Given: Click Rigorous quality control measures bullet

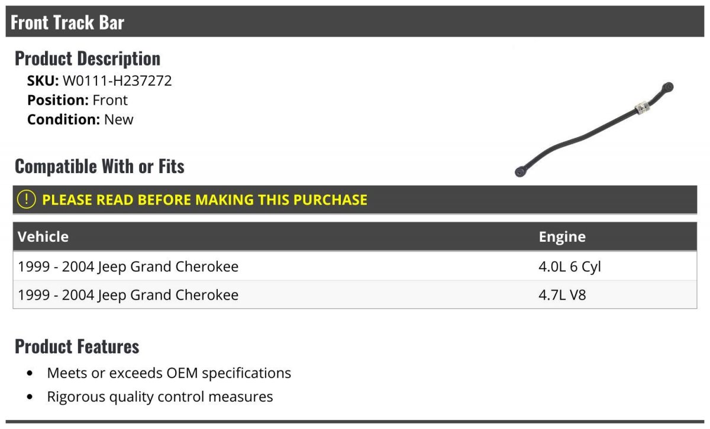Looking at the screenshot, I should [160, 396].
